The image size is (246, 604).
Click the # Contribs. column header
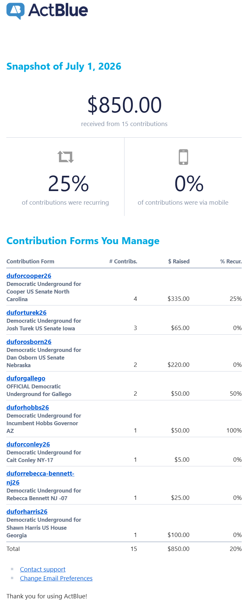[123, 261]
